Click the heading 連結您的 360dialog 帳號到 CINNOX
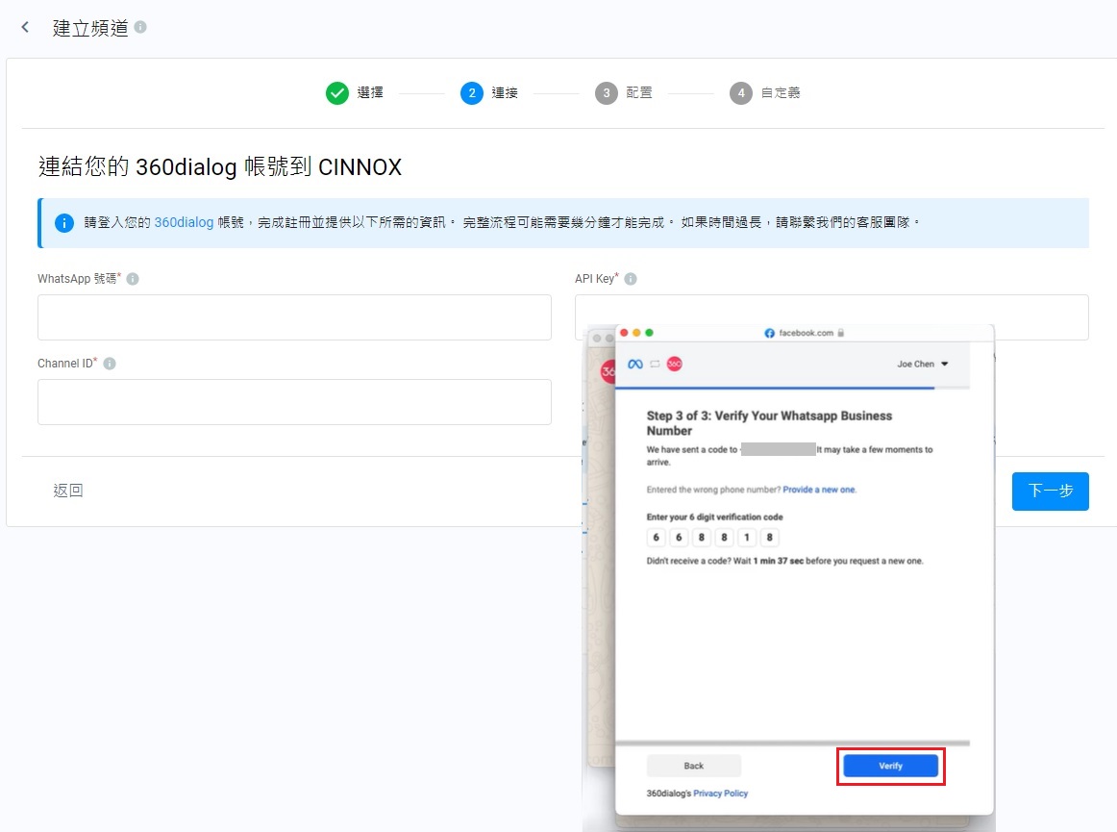Image resolution: width=1117 pixels, height=832 pixels. (219, 166)
